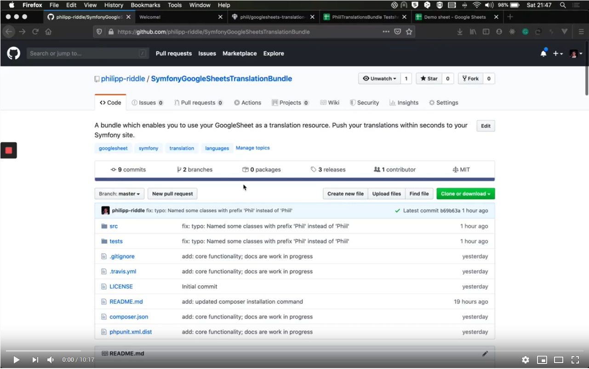Click the Edit description button

pyautogui.click(x=486, y=126)
